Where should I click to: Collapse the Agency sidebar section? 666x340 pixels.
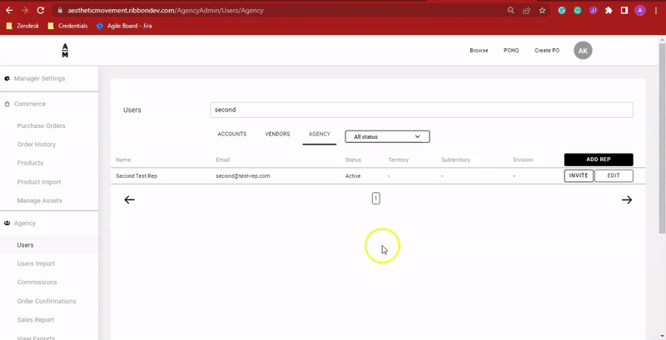[27, 223]
